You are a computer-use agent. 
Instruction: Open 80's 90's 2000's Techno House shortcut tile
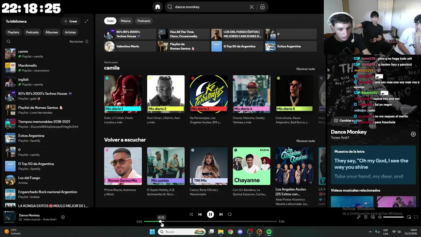pyautogui.click(x=130, y=34)
